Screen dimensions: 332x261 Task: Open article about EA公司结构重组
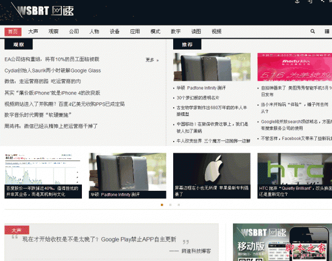coord(52,59)
